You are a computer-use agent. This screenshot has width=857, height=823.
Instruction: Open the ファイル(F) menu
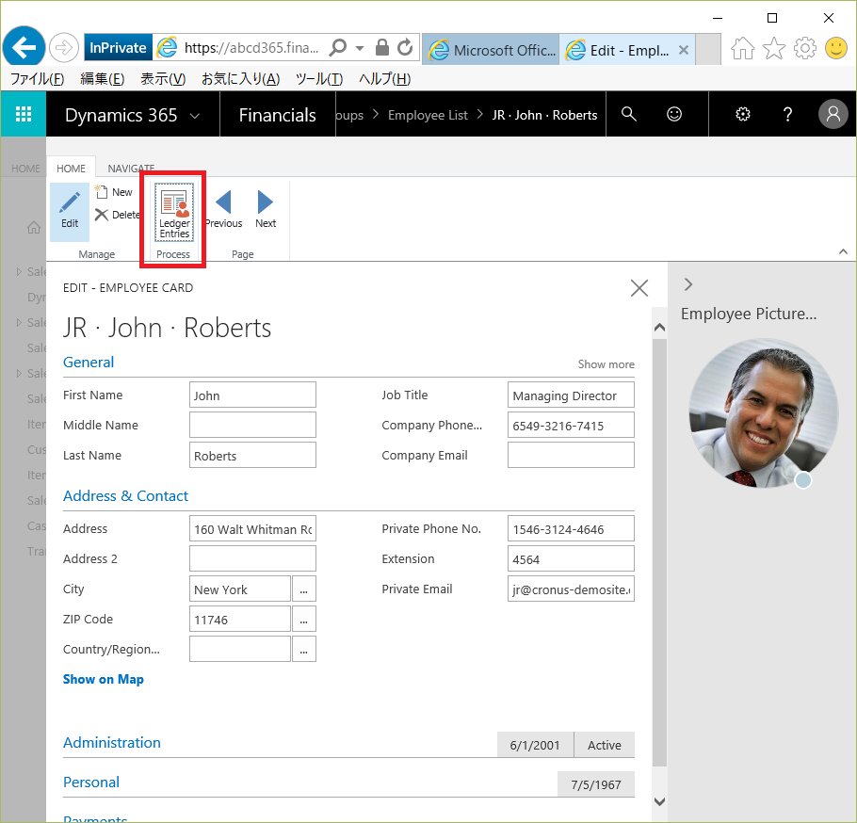(x=37, y=79)
